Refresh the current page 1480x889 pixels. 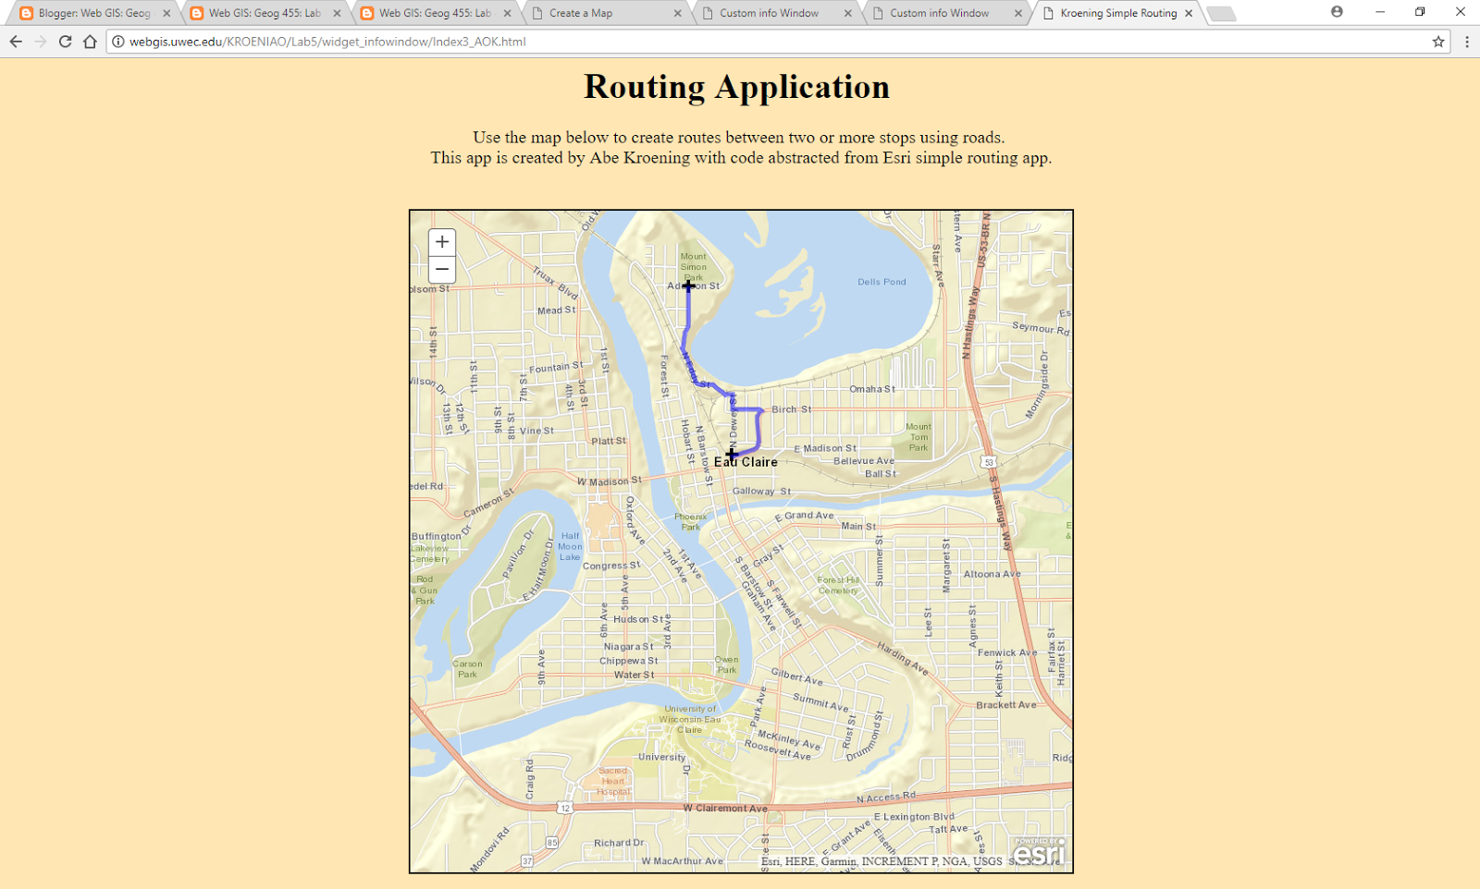pyautogui.click(x=64, y=42)
